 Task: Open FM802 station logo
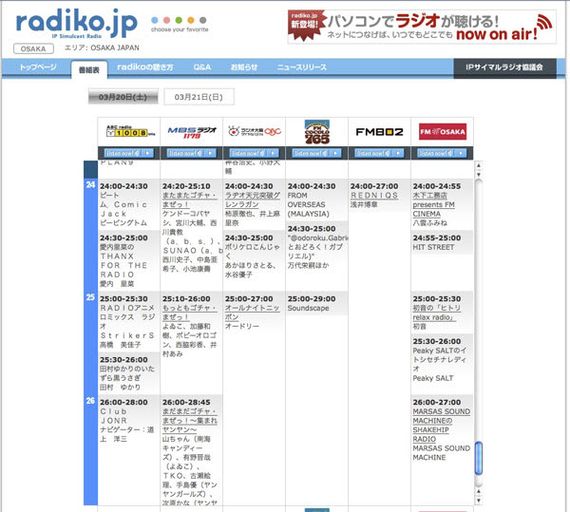[x=379, y=132]
